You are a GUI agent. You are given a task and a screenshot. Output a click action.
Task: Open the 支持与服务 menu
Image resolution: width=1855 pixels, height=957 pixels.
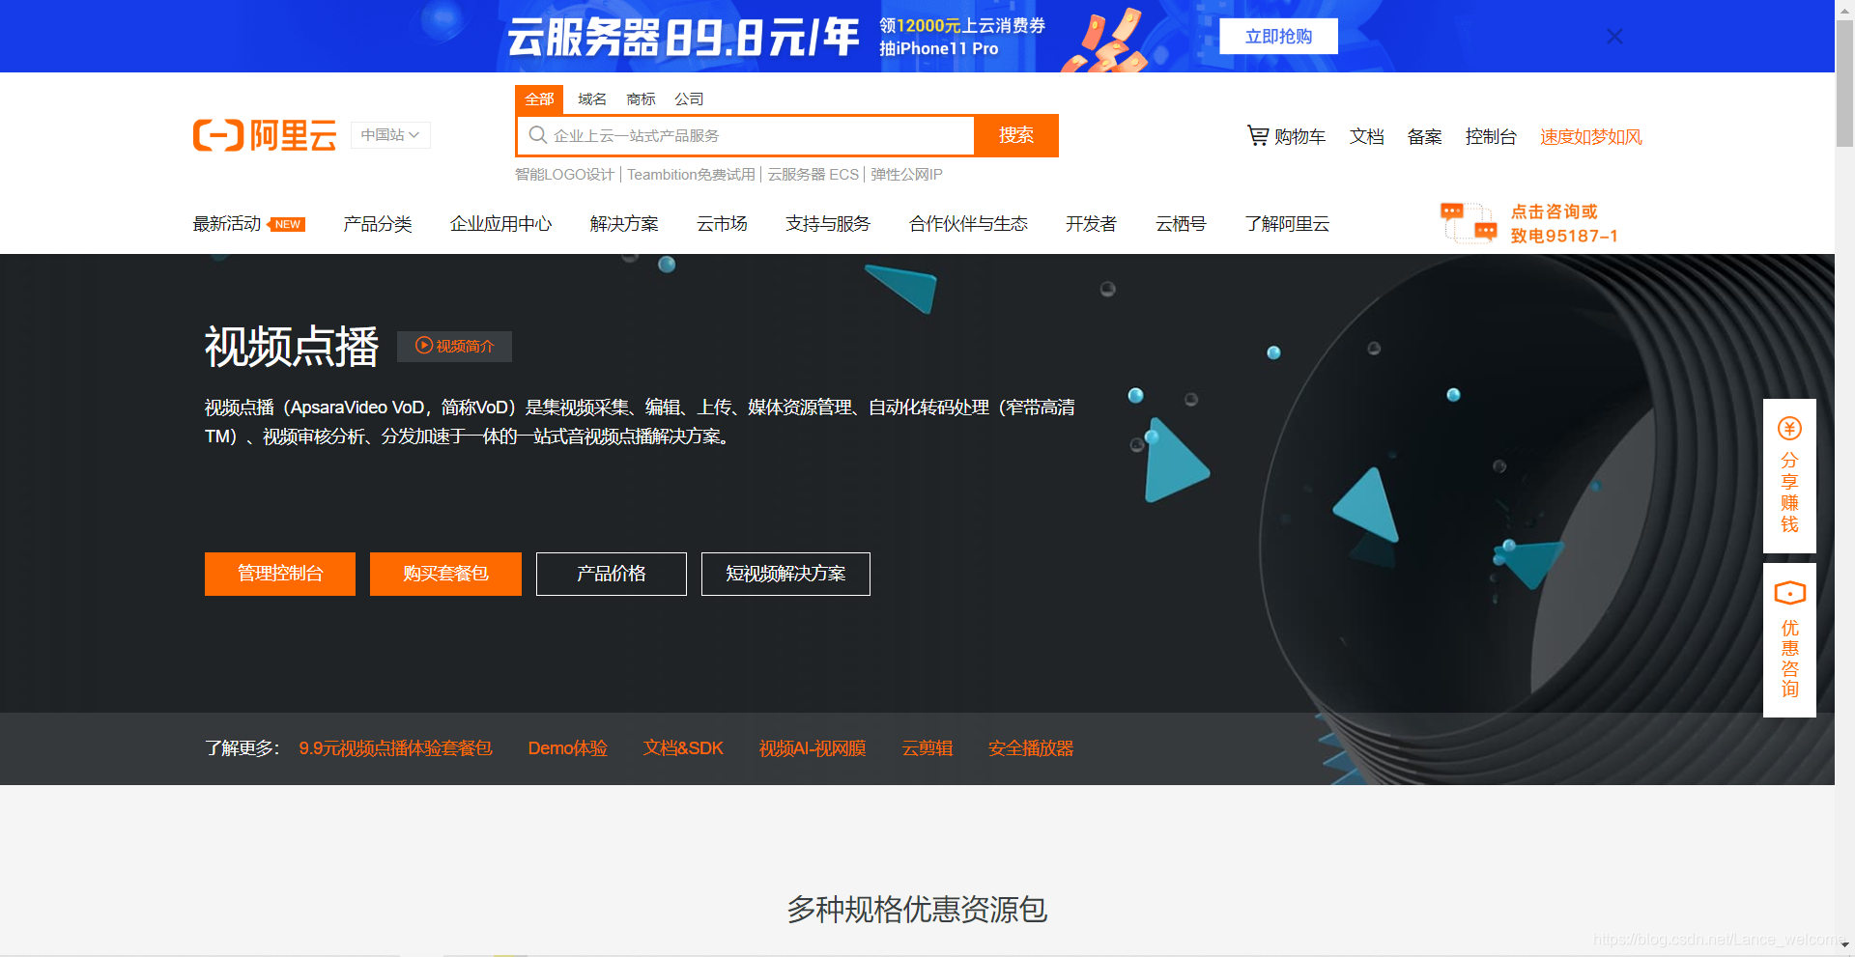pyautogui.click(x=828, y=224)
